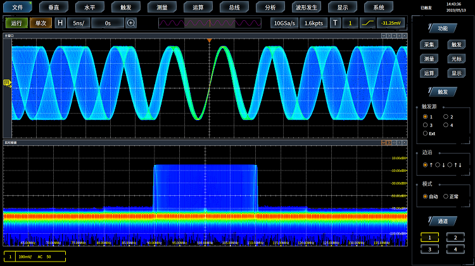The image size is (475, 266).
Task: Click the channel 1 ground level marker
Action: point(7,82)
